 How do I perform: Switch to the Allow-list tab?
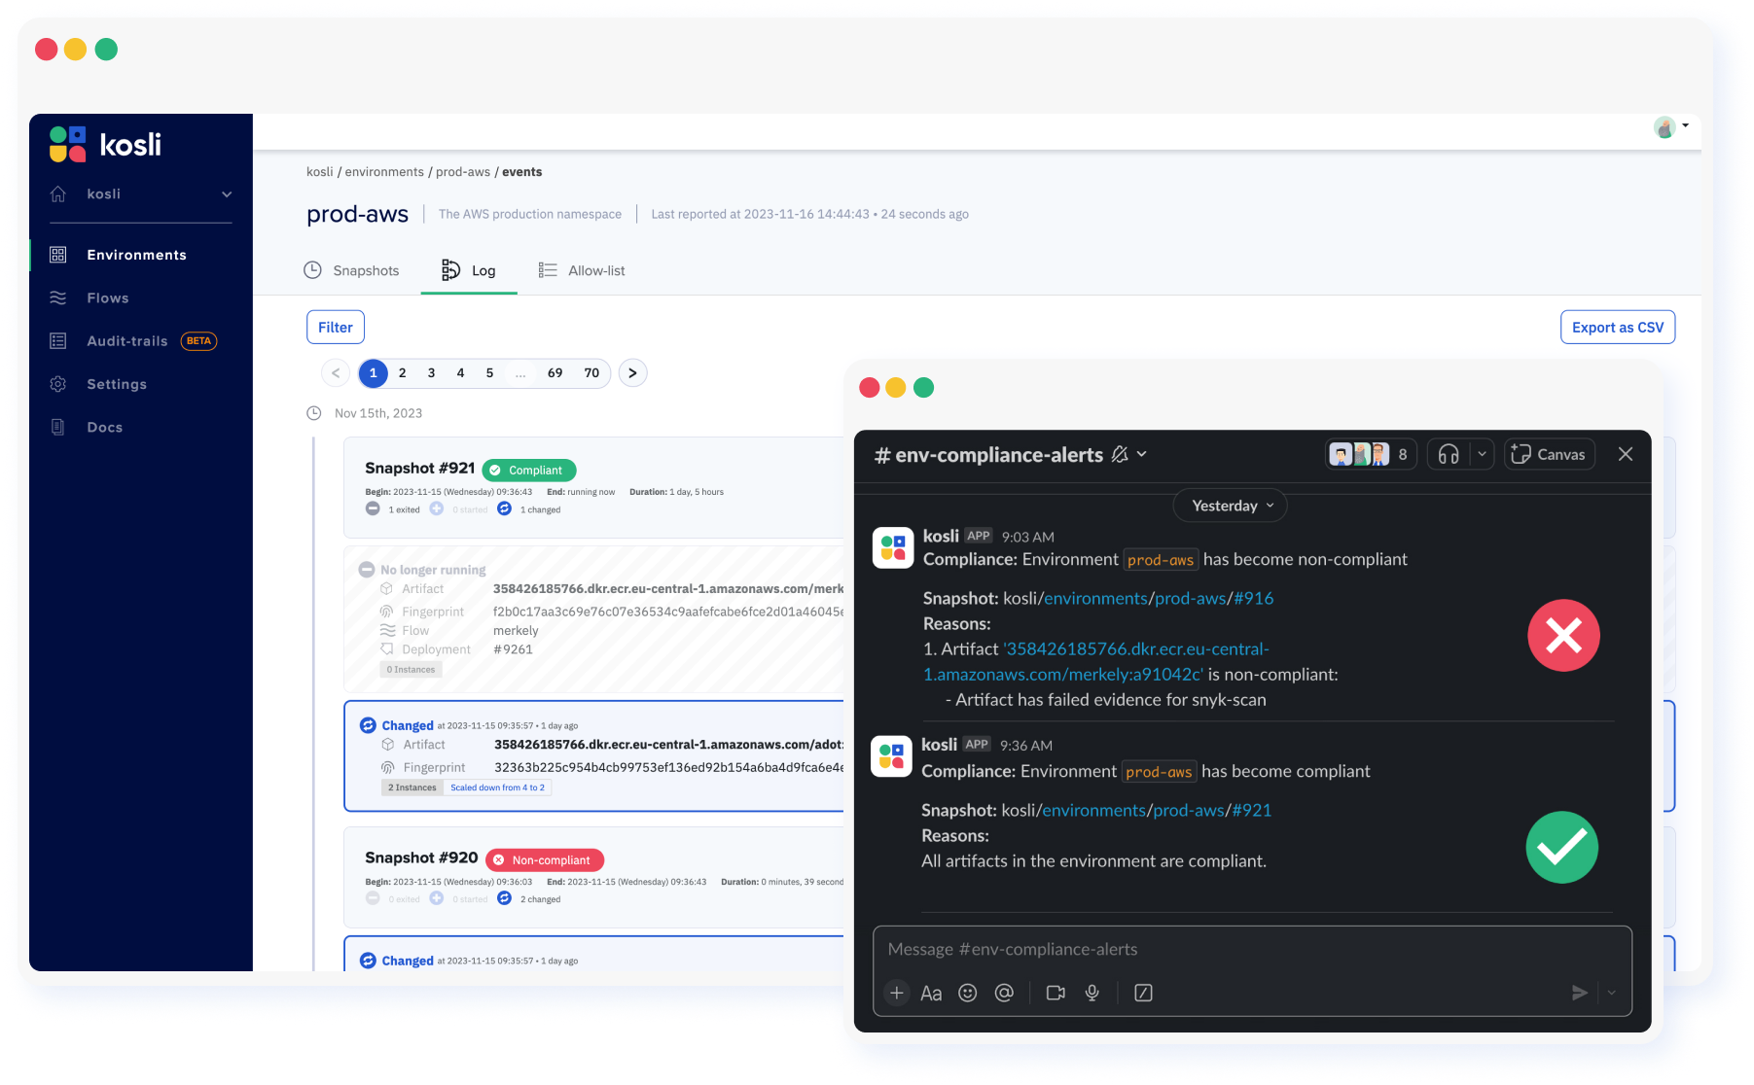[x=582, y=270]
